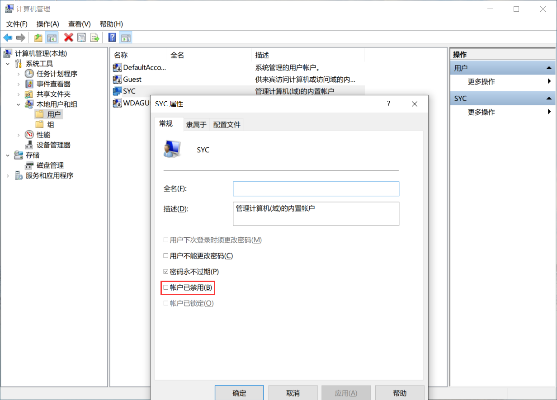The width and height of the screenshot is (557, 400).
Task: Select the 磁盘管理 icon in tree
Action: click(29, 165)
